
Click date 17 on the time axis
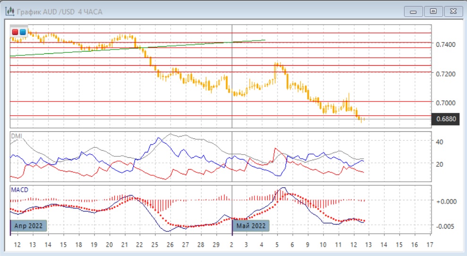click(429, 245)
